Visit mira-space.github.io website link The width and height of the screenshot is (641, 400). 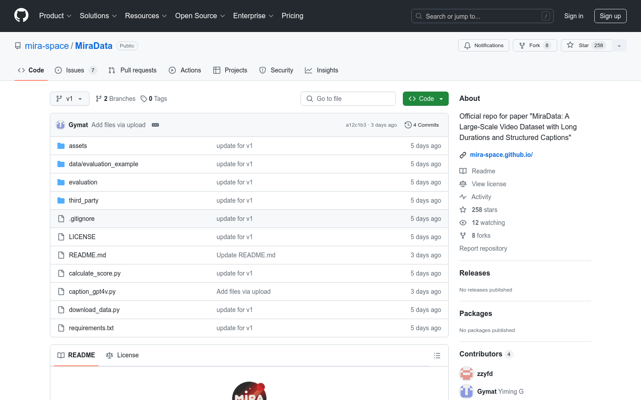[x=501, y=155]
